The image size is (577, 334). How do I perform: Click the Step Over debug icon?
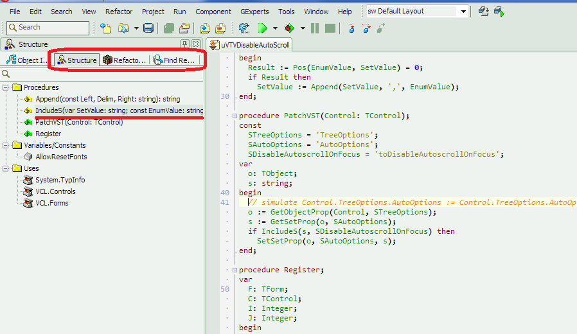click(x=366, y=28)
